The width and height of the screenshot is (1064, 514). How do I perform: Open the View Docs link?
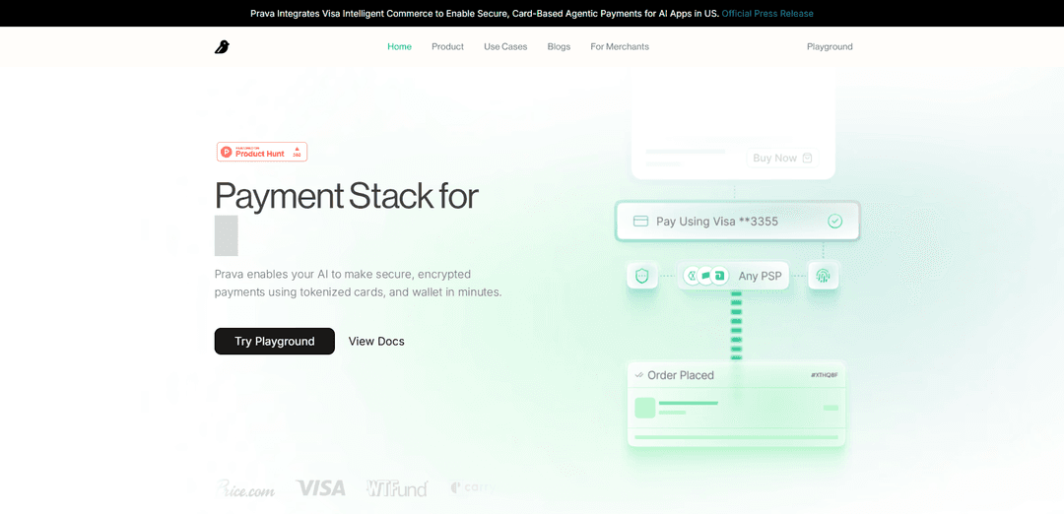pos(376,342)
